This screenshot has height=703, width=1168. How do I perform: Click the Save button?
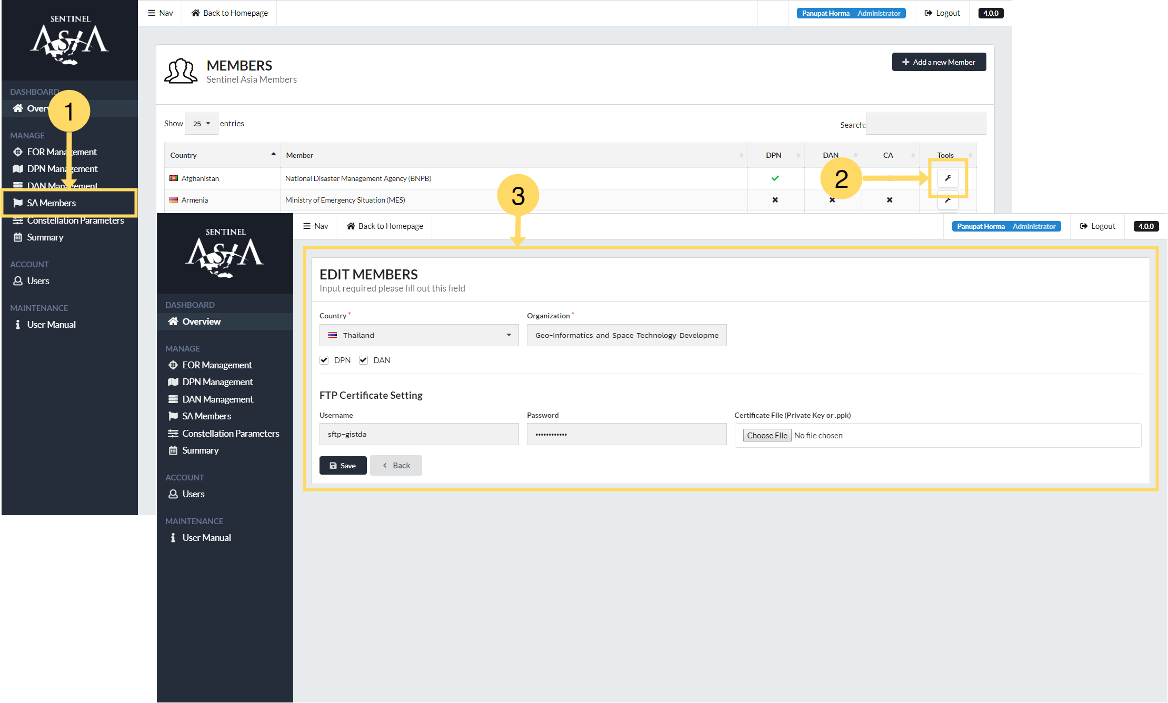coord(343,466)
